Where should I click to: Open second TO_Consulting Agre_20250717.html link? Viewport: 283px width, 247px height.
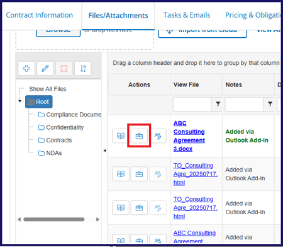(196, 208)
